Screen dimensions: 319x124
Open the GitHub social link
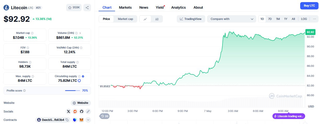82,111
